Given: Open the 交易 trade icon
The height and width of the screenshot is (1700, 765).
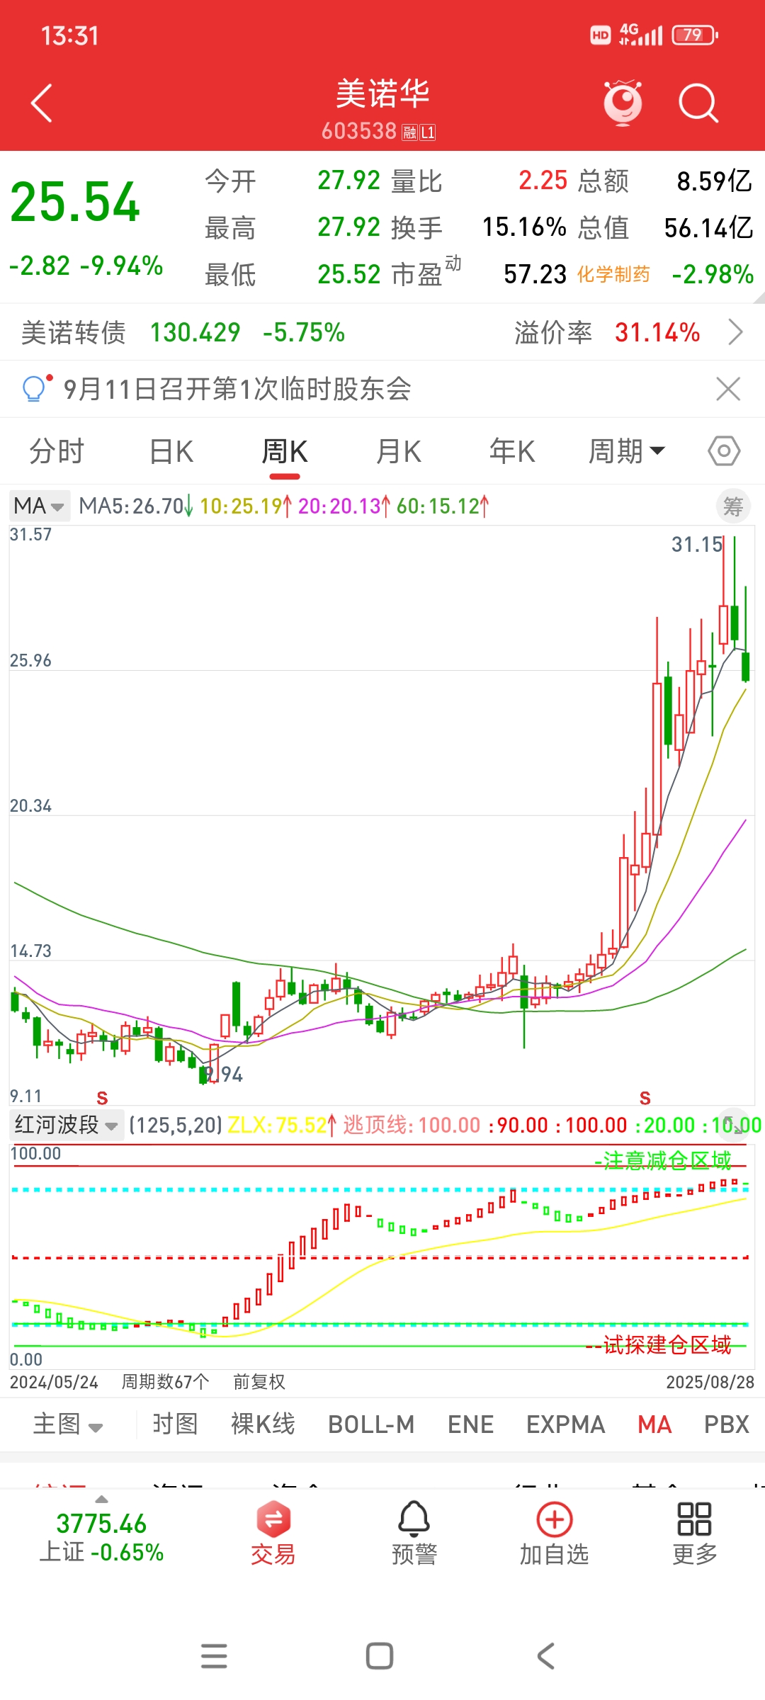Looking at the screenshot, I should coord(273,1534).
